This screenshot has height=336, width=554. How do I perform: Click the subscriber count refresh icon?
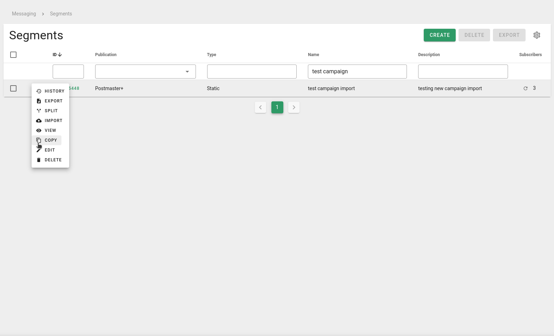pyautogui.click(x=526, y=88)
